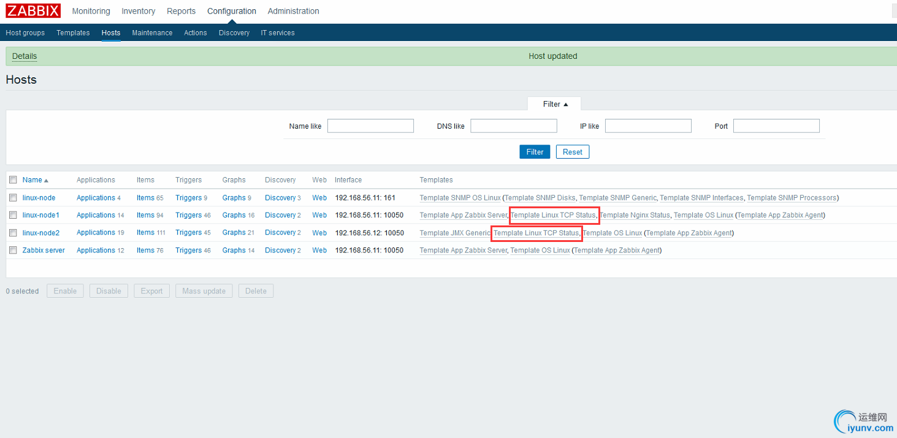Click the Disable hosts button
This screenshot has width=897, height=438.
[x=109, y=291]
